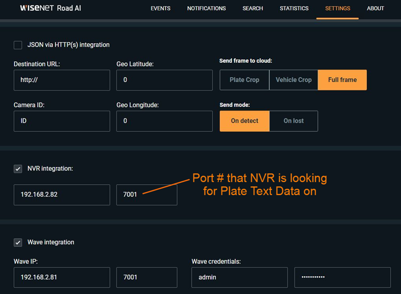This screenshot has width=401, height=294.
Task: Click the Wisenet Road AI logo
Action: point(51,8)
